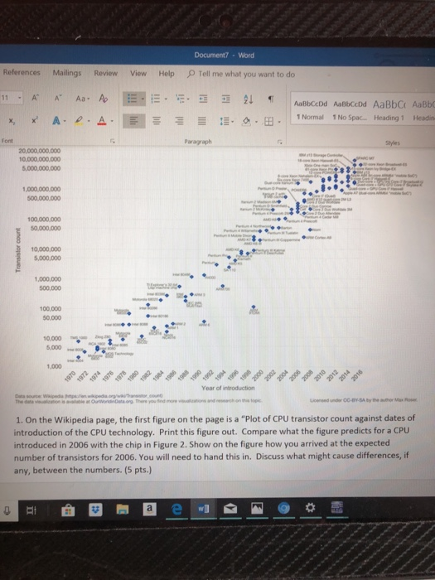Image resolution: width=435 pixels, height=580 pixels.
Task: Open the Photos app from the taskbar
Action: pos(258,510)
